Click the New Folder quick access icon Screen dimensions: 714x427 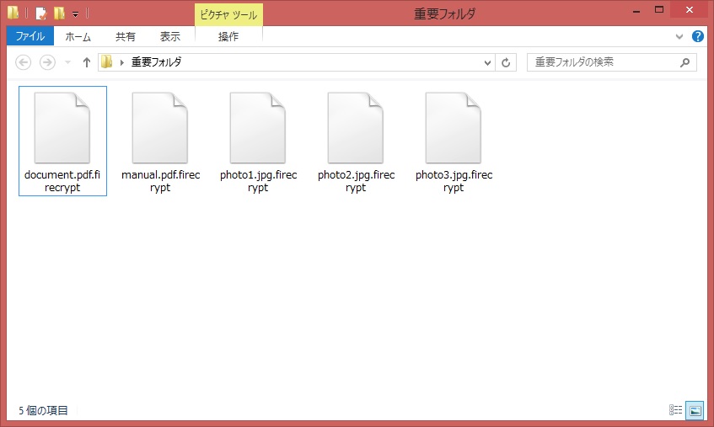[59, 13]
